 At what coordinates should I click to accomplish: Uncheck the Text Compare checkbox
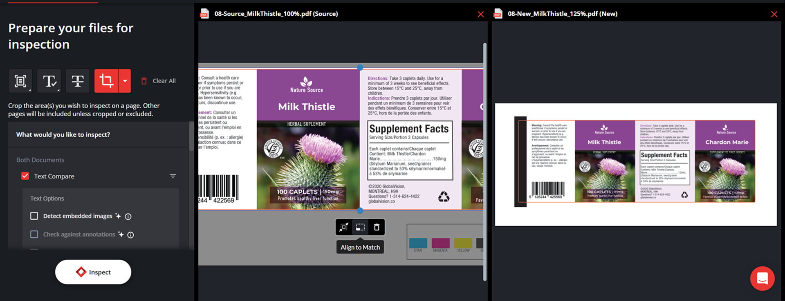25,176
